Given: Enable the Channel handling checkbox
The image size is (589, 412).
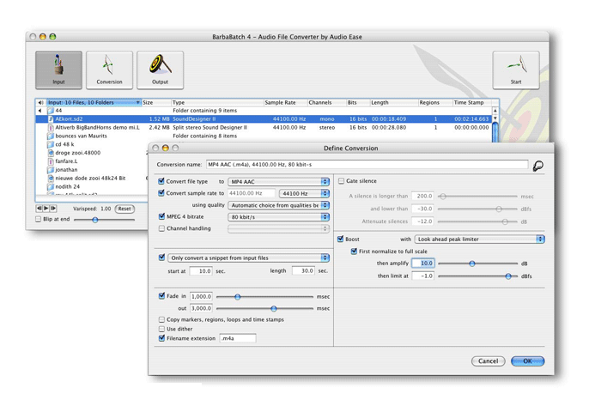Looking at the screenshot, I should (x=161, y=228).
